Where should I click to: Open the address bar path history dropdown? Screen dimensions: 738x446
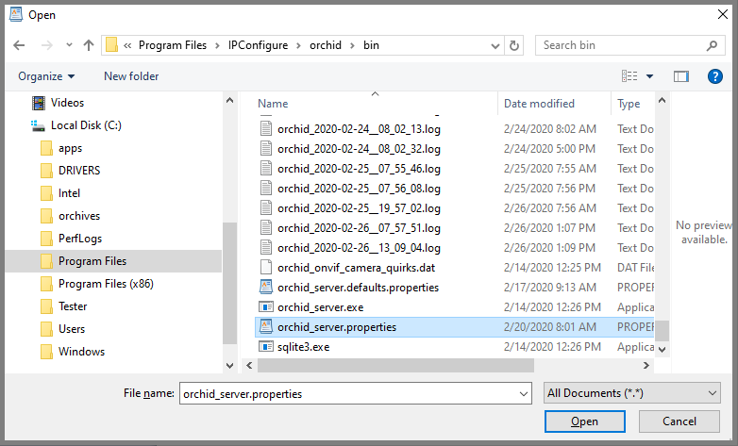495,45
